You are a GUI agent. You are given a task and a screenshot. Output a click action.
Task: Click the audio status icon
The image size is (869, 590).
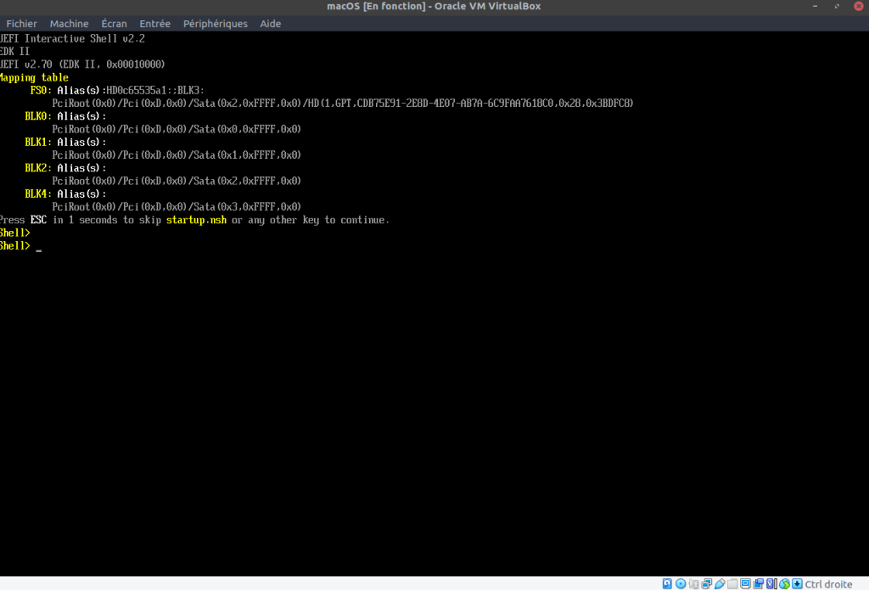[x=693, y=583]
